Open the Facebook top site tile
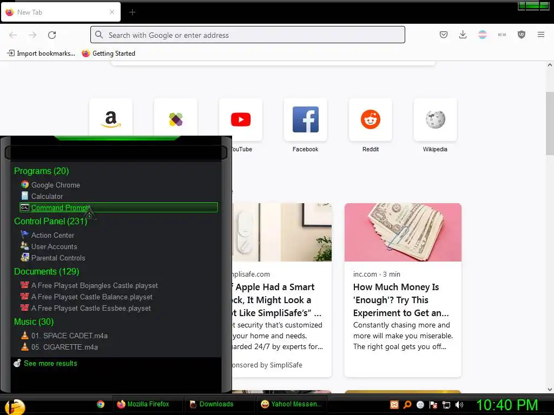Image resolution: width=554 pixels, height=415 pixels. coord(306,119)
